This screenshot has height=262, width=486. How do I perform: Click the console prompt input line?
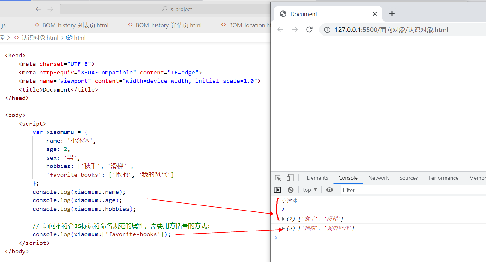(x=381, y=237)
